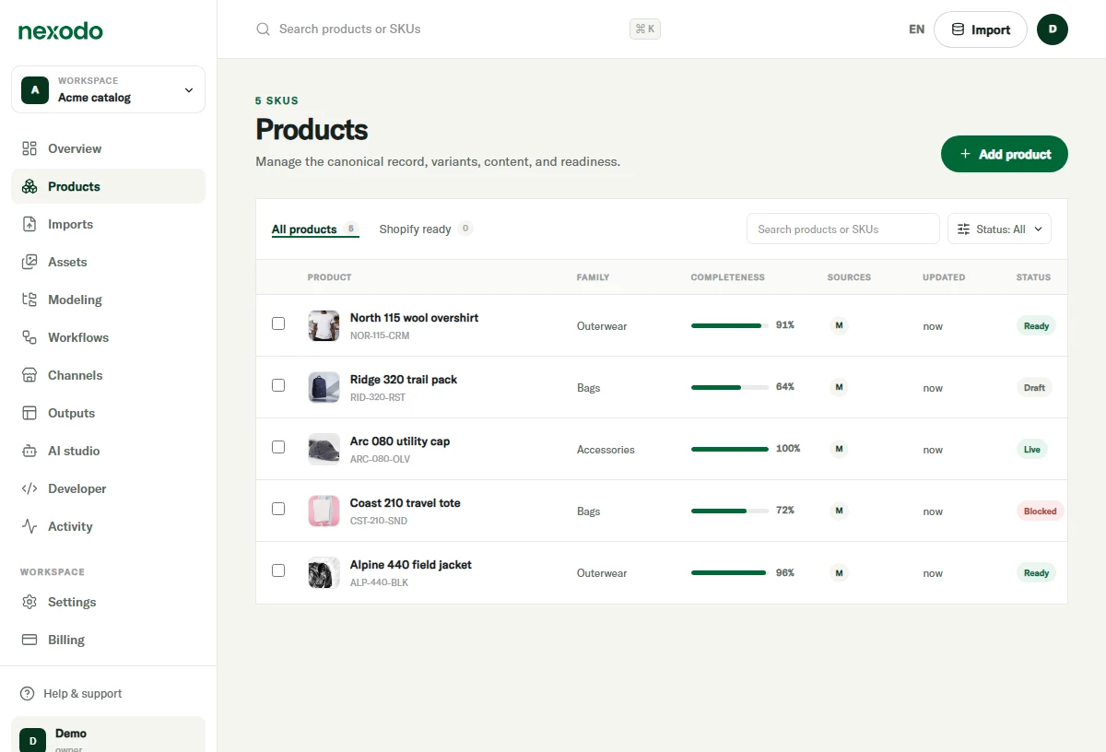Screen dimensions: 1106x752
Task: Open the Help & support link
Action: 71,693
